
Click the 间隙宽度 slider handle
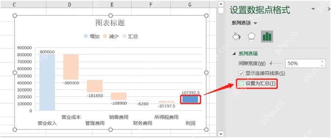click(271, 63)
